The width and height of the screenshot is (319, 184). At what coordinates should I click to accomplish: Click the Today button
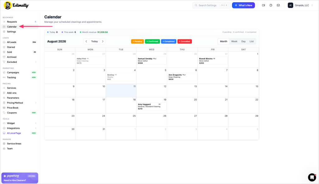(x=94, y=41)
